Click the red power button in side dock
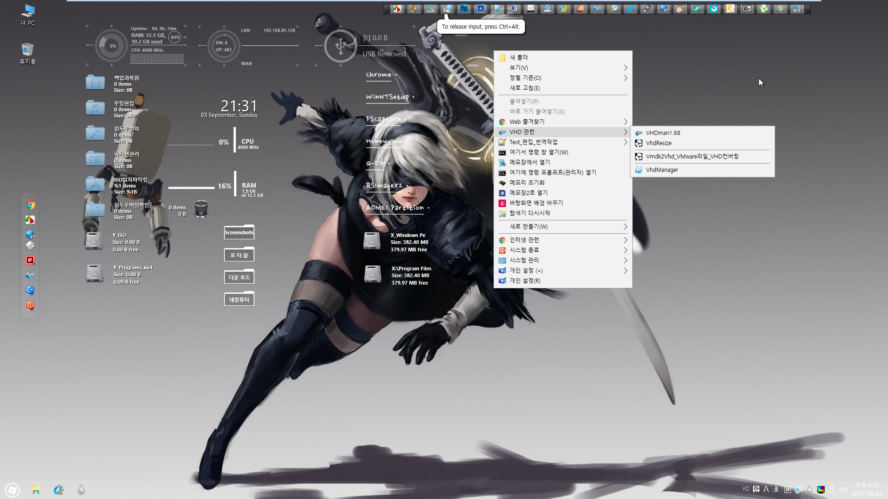 (30, 305)
